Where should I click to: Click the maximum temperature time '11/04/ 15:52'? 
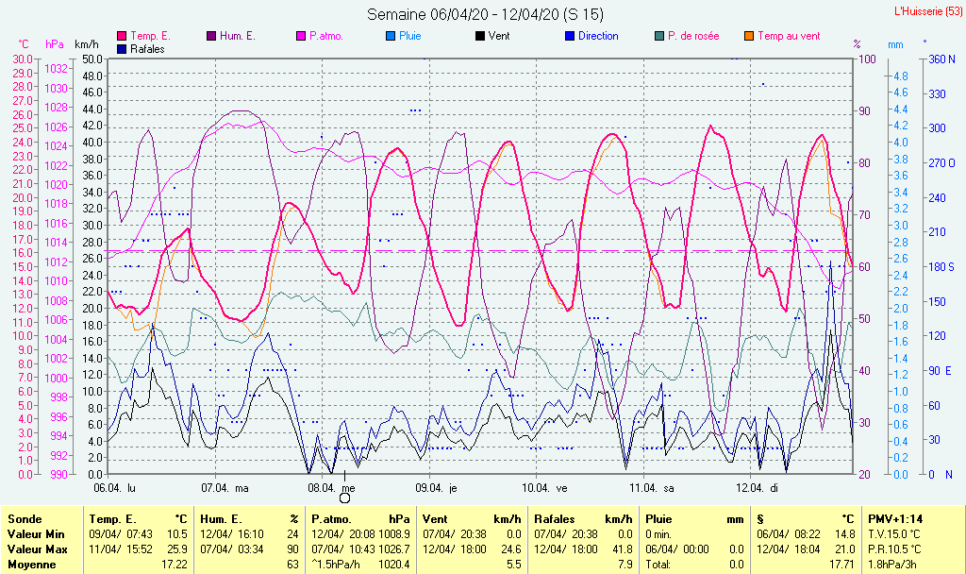(x=121, y=549)
